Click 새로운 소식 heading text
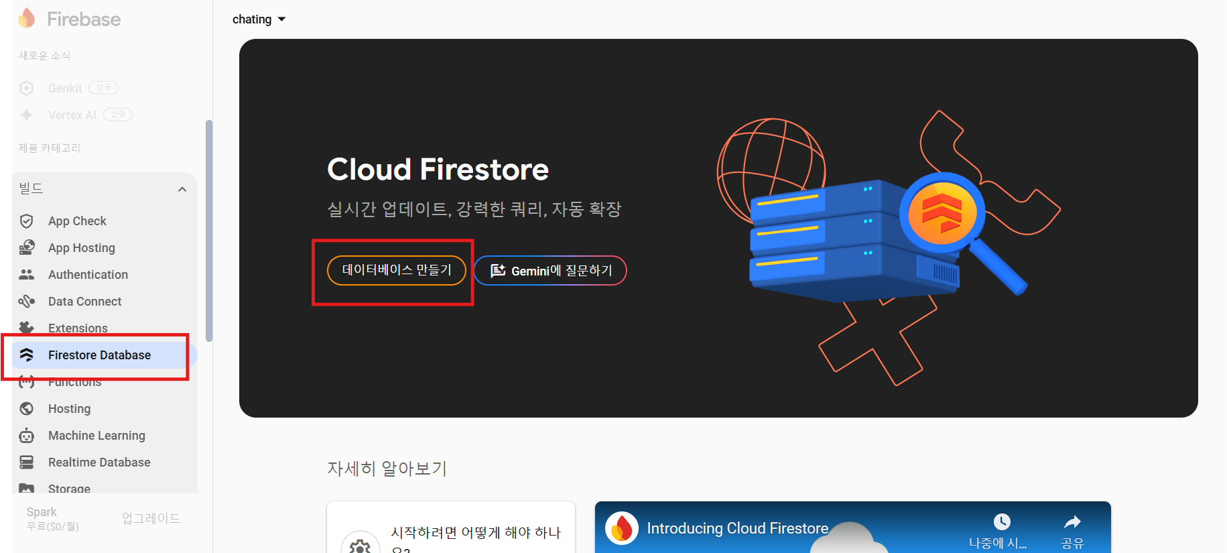Screen dimensions: 1227x553 pyautogui.click(x=44, y=56)
